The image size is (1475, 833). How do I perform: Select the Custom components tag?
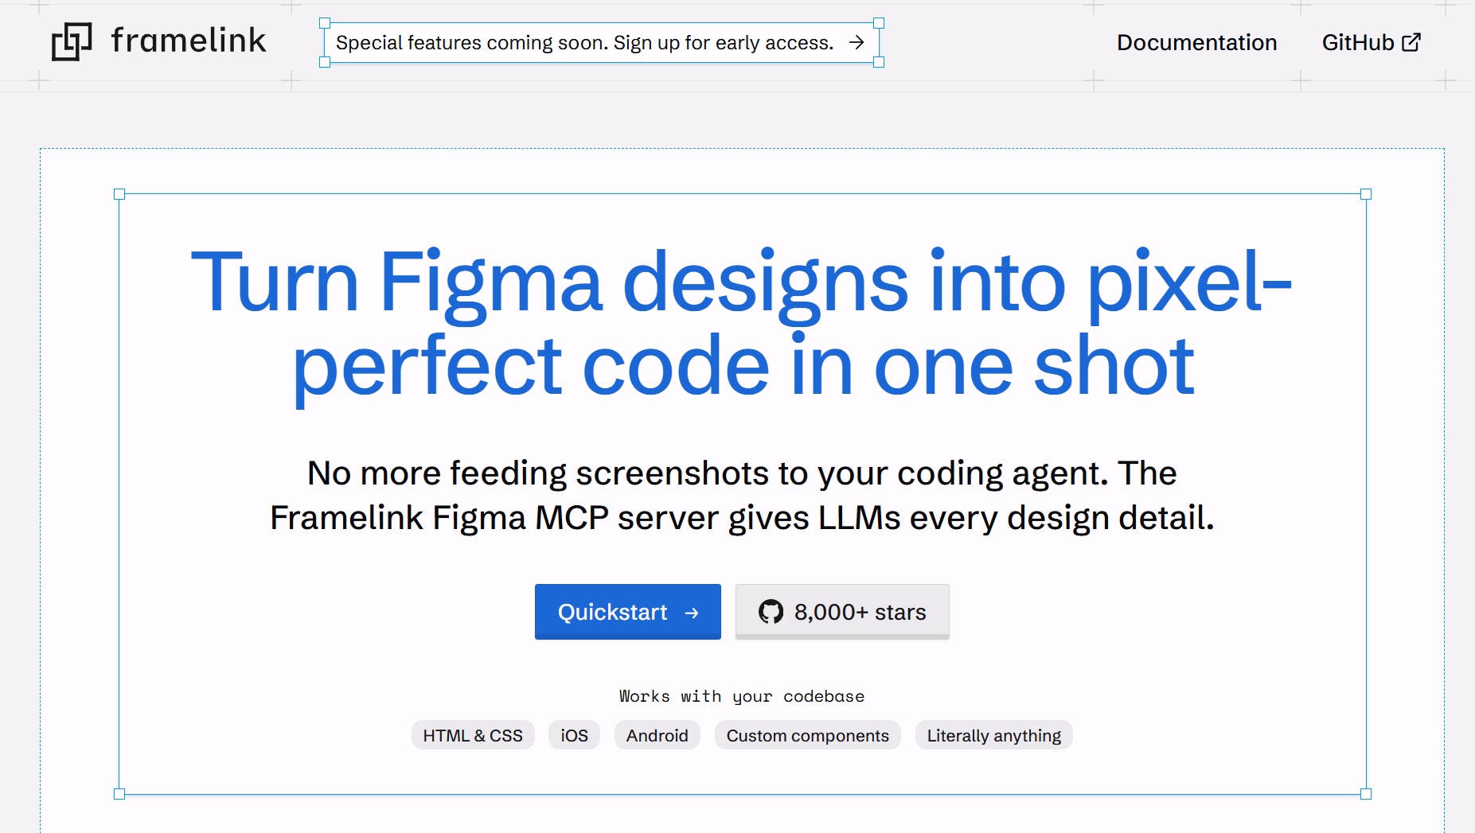807,735
